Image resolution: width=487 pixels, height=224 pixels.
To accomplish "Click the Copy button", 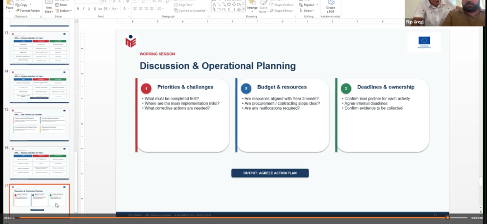I will (21, 5).
